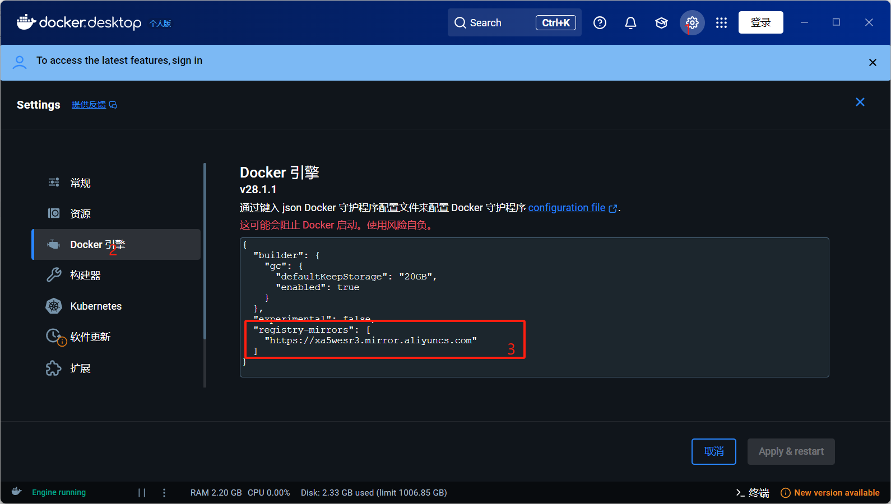Select the 扩展 settings tab
The width and height of the screenshot is (891, 504).
(x=116, y=368)
